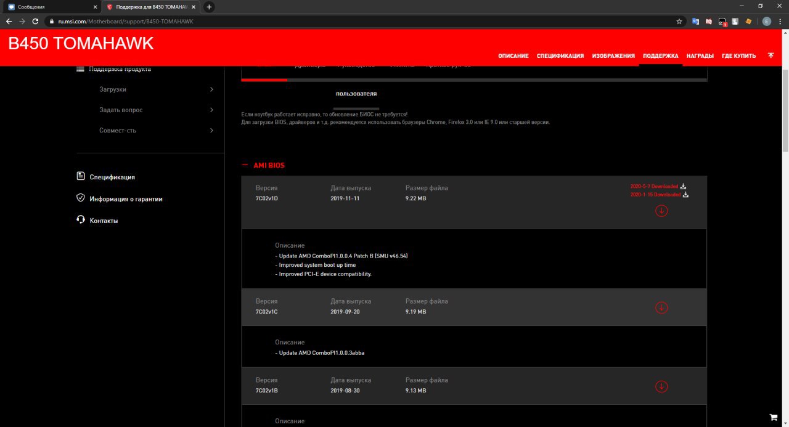Image resolution: width=789 pixels, height=427 pixels.
Task: Open the Google Translate extension
Action: 696,21
